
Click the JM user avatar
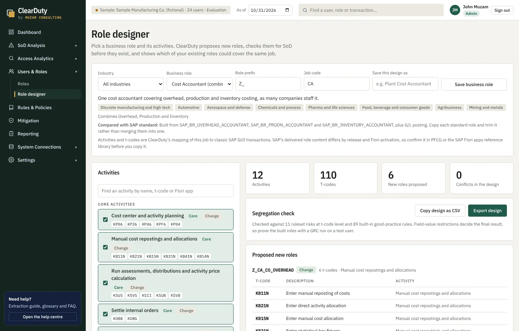pyautogui.click(x=455, y=10)
